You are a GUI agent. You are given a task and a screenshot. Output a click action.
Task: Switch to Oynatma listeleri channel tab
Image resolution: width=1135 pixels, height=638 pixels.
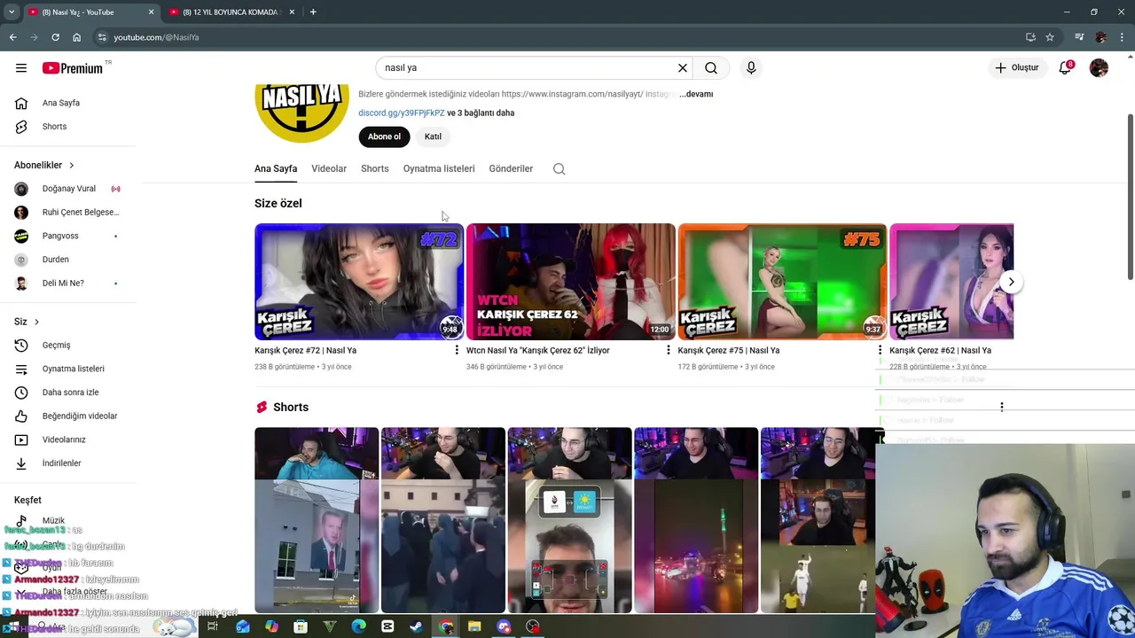tap(439, 168)
